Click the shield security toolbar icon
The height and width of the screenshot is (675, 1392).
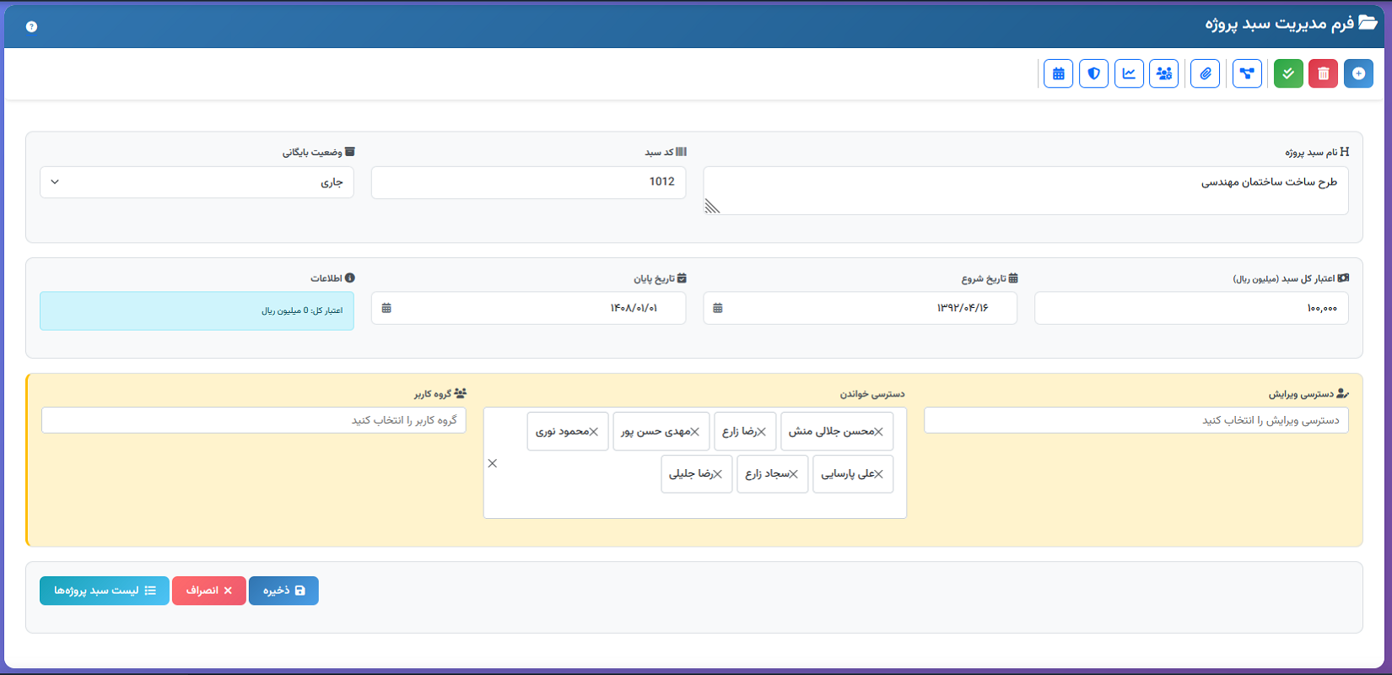(x=1094, y=73)
